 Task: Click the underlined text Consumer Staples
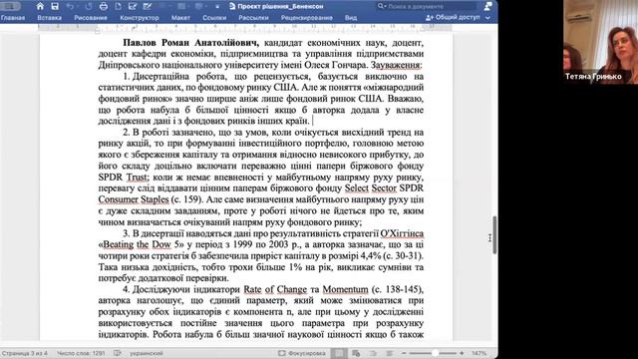coord(133,199)
